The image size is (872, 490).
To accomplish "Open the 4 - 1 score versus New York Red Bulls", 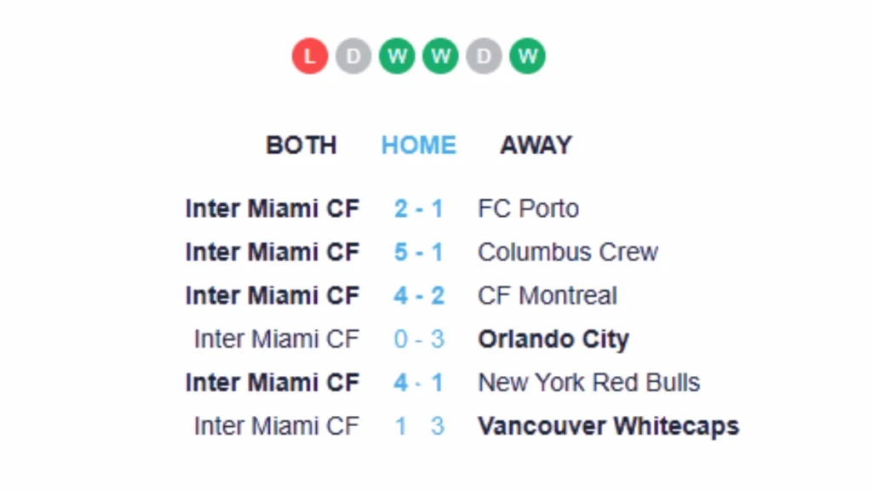I will [419, 383].
